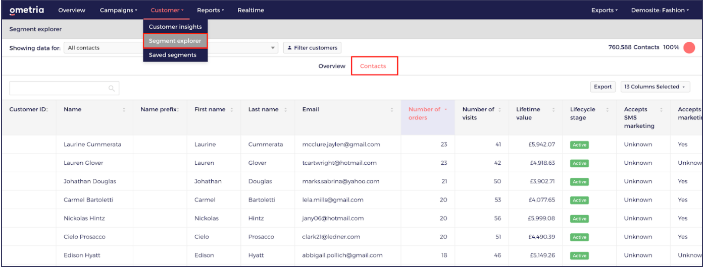The image size is (703, 268).
Task: Open the Customer menu
Action: [x=167, y=10]
